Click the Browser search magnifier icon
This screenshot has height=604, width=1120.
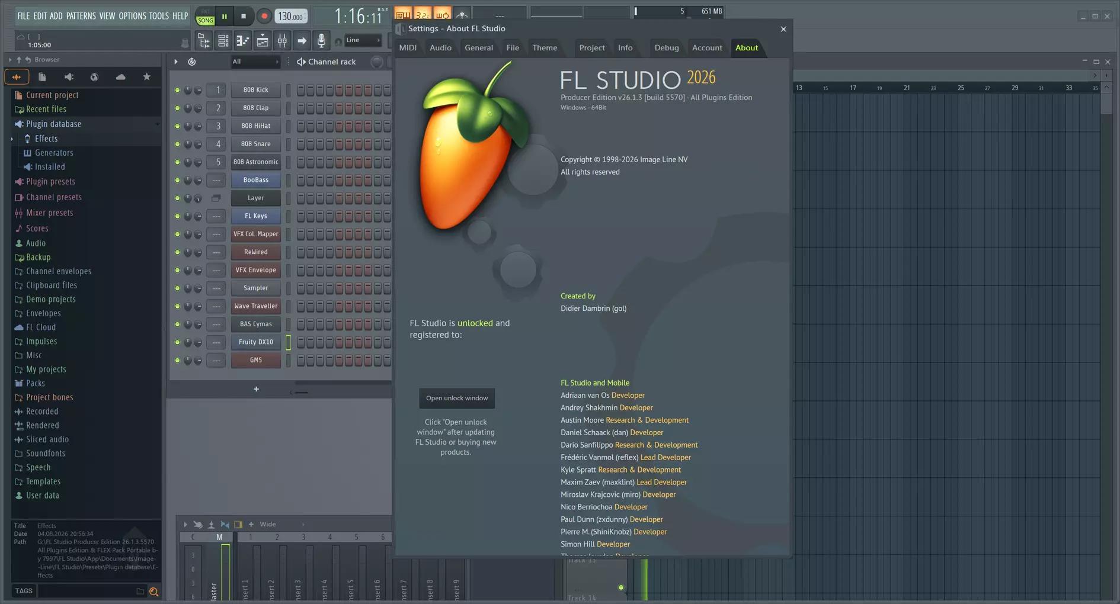coord(153,591)
